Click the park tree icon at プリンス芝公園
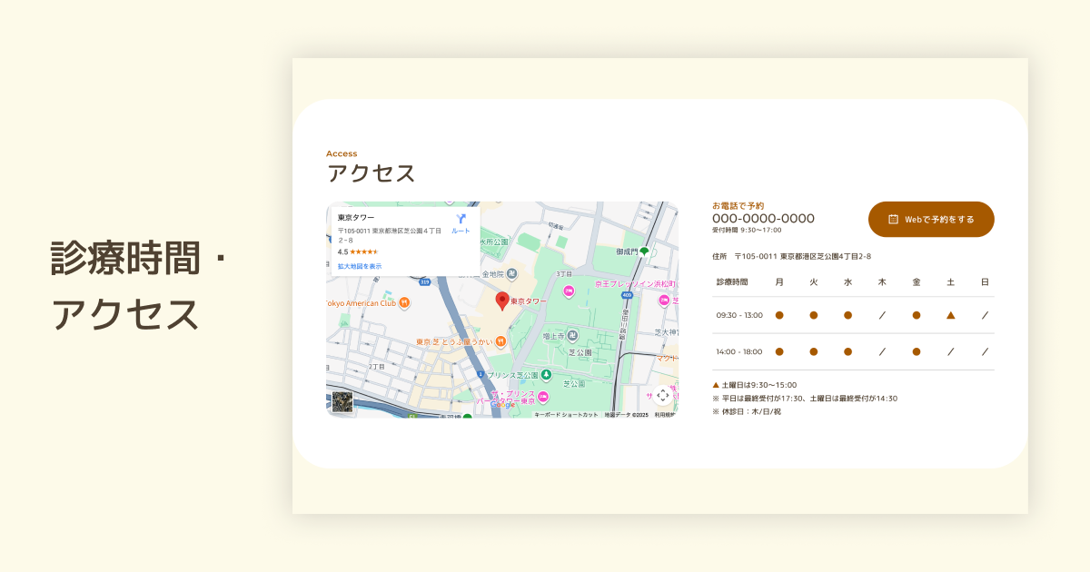Viewport: 1090px width, 572px height. (546, 375)
